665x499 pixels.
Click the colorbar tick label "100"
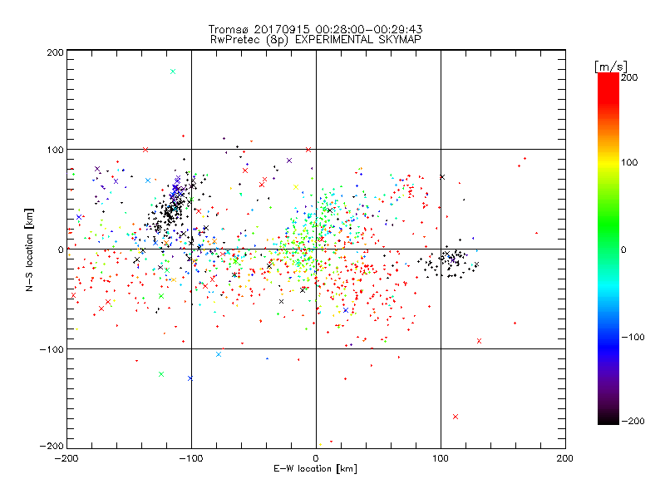coord(629,162)
